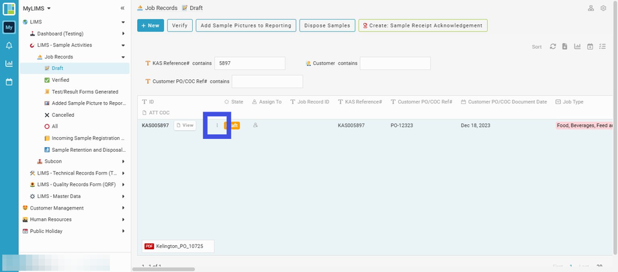Screen dimensions: 618x272
Task: Expand Public Holiday arrow
Action: 123,232
